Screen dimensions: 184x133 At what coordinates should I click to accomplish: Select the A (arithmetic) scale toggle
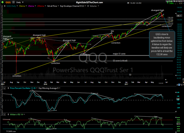pos(177,85)
